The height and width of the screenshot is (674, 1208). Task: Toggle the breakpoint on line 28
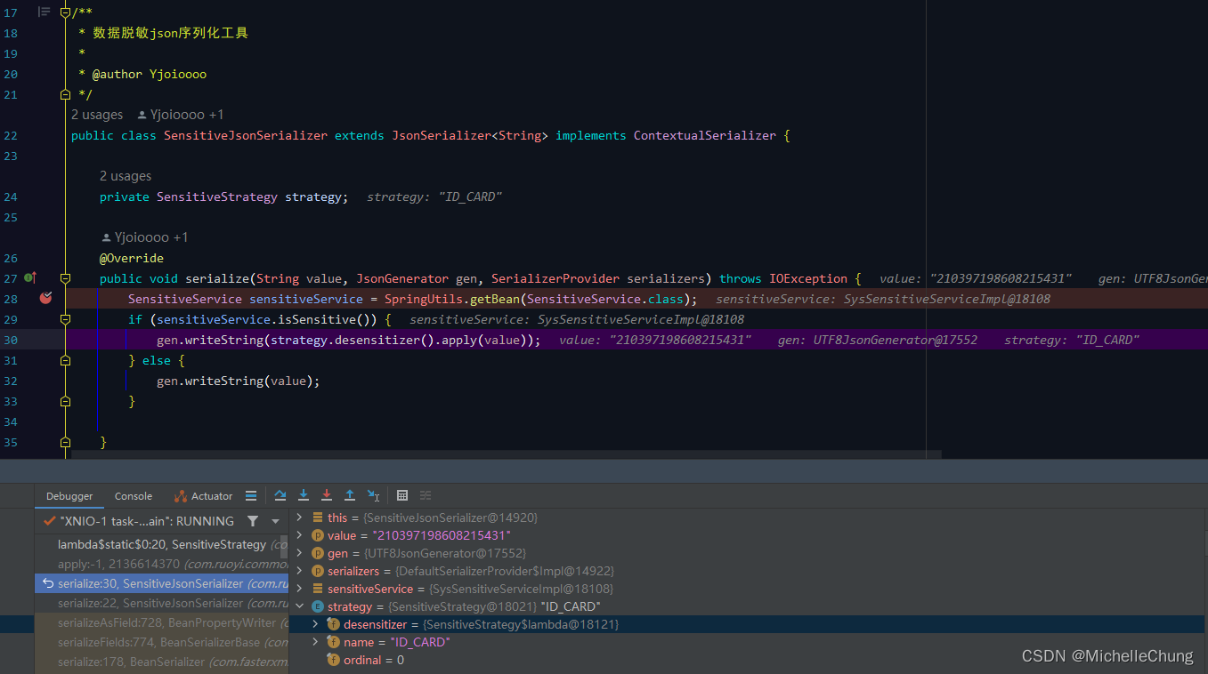click(45, 299)
